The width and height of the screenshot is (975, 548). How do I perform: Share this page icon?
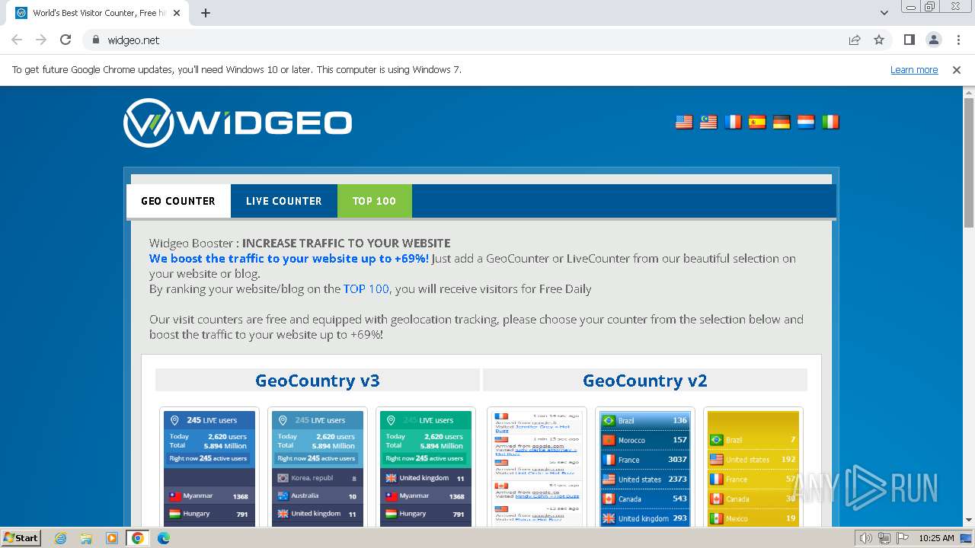[855, 40]
